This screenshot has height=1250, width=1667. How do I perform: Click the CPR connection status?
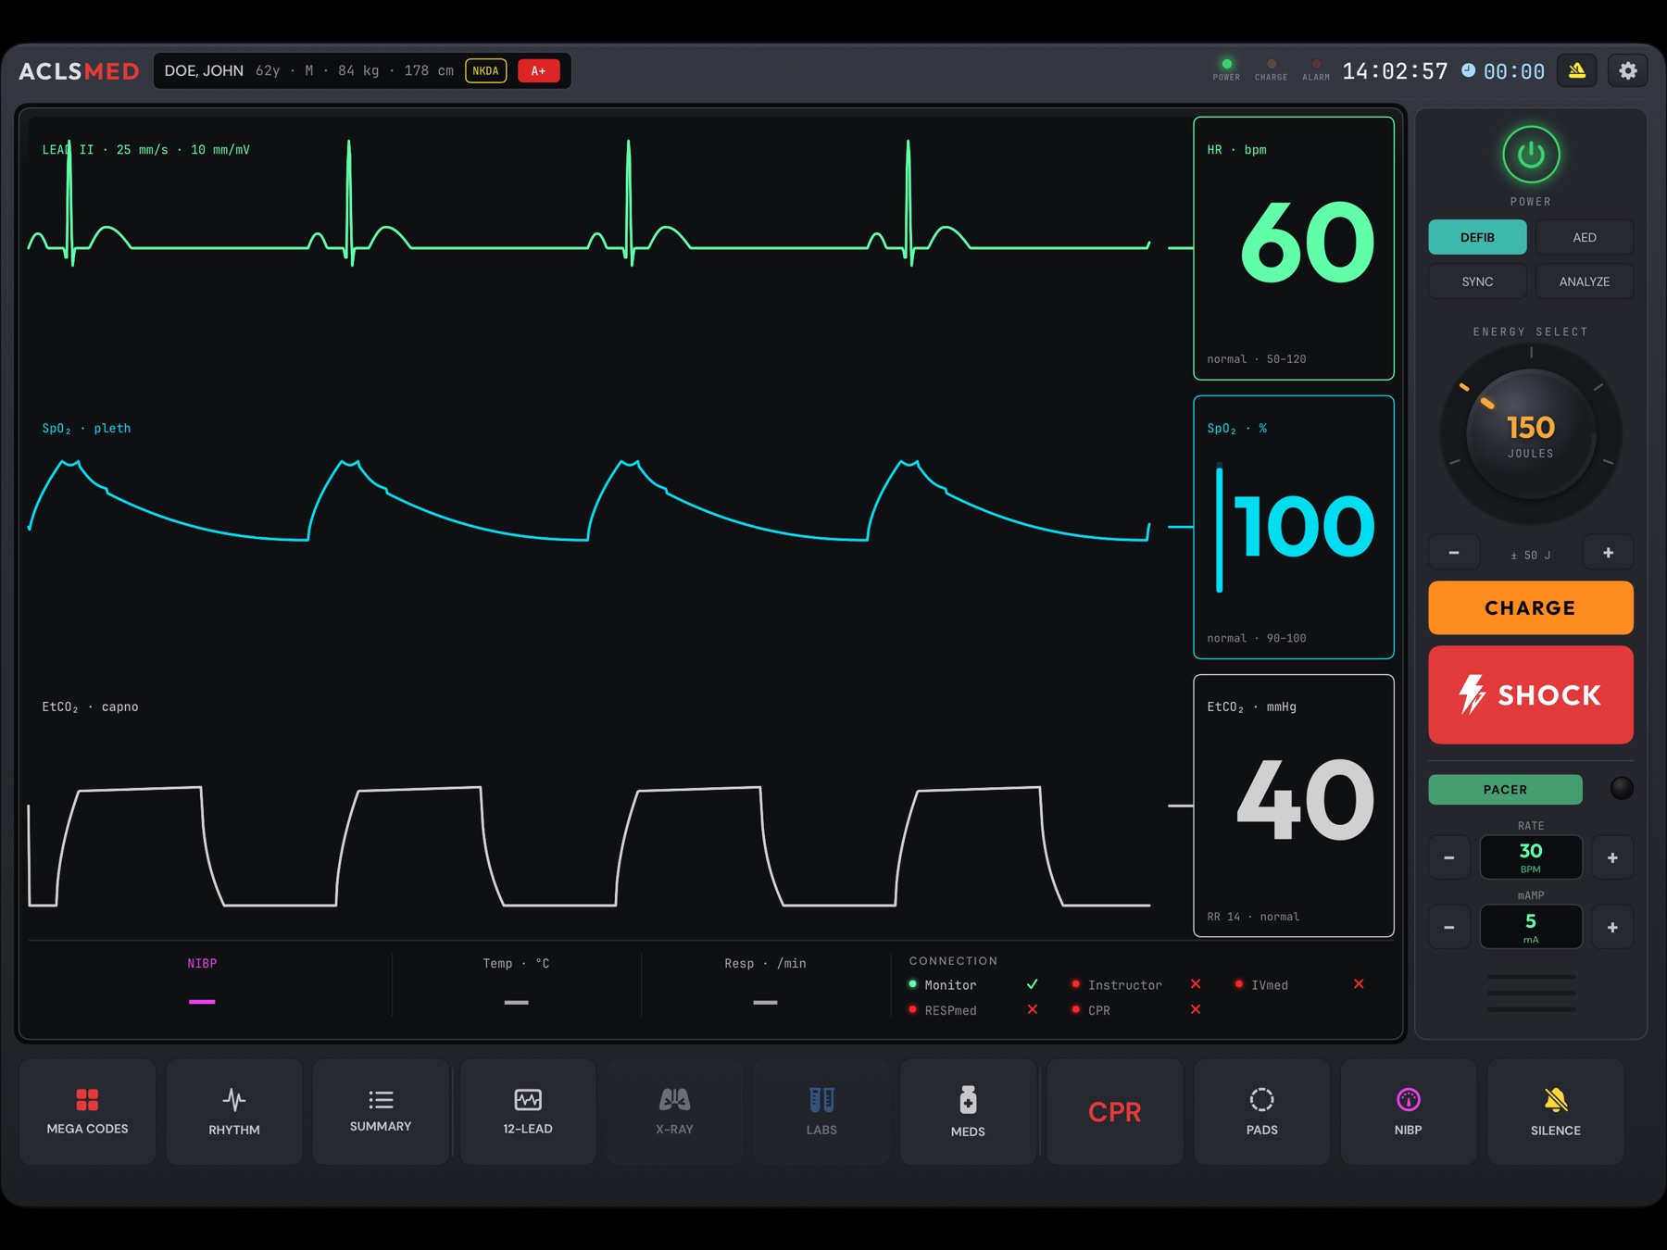point(1136,1010)
